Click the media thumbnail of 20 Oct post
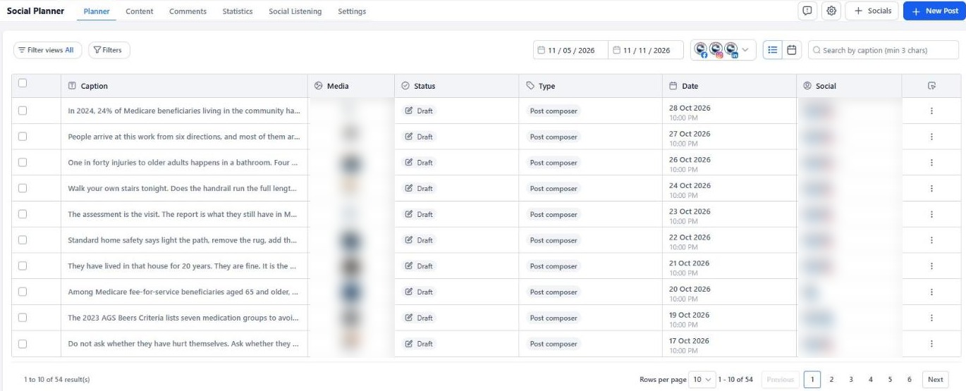This screenshot has width=966, height=391. pyautogui.click(x=350, y=292)
